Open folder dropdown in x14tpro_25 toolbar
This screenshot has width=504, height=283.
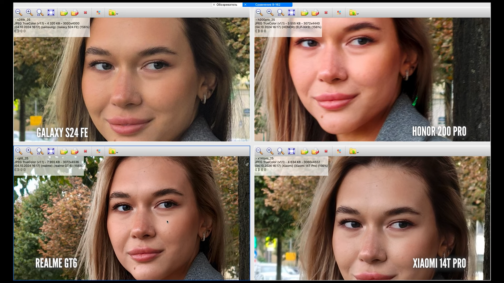(x=354, y=151)
